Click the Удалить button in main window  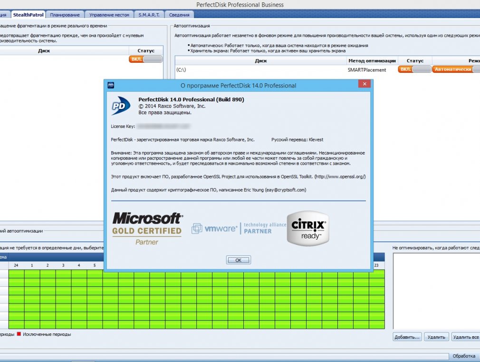coord(436,337)
